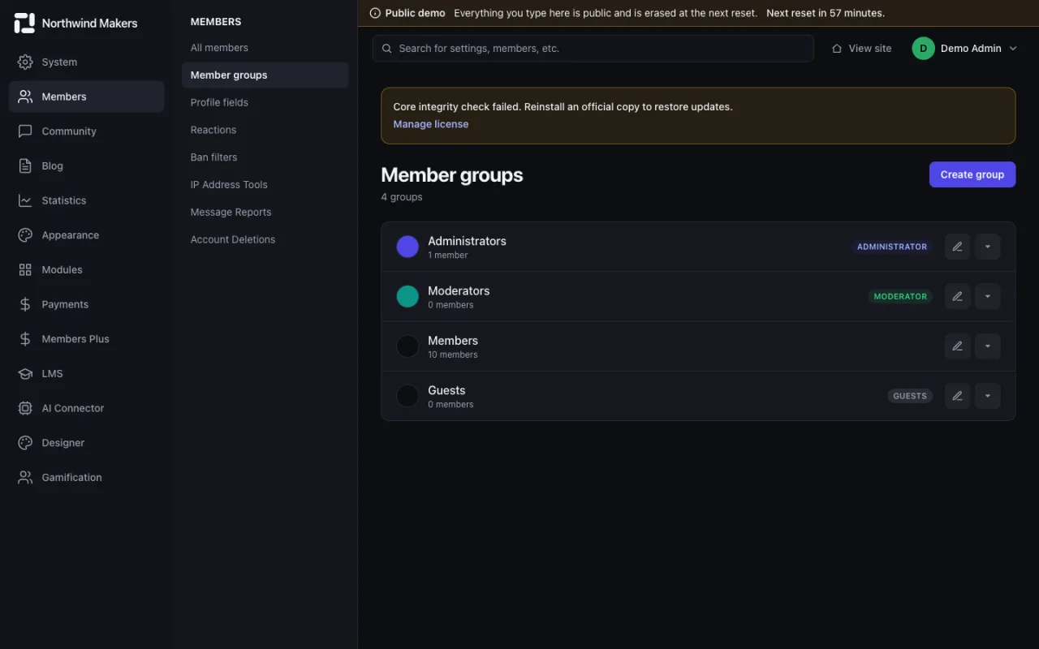
Task: Click the Modules grid icon
Action: [25, 269]
